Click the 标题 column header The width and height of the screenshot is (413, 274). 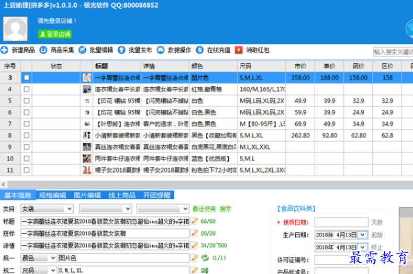point(117,66)
